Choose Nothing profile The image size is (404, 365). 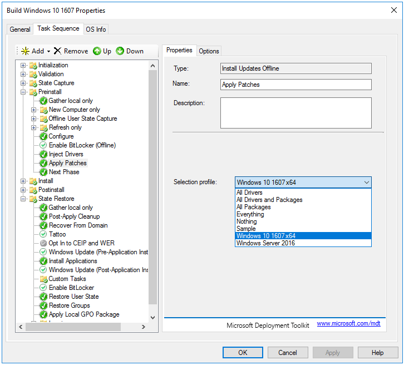pyautogui.click(x=303, y=221)
